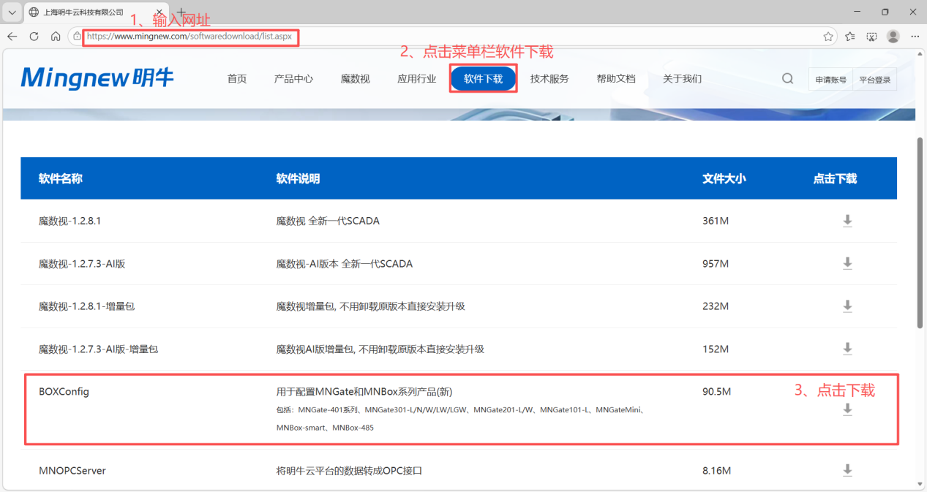Click the 申请账号 button
The image size is (927, 492).
[830, 80]
